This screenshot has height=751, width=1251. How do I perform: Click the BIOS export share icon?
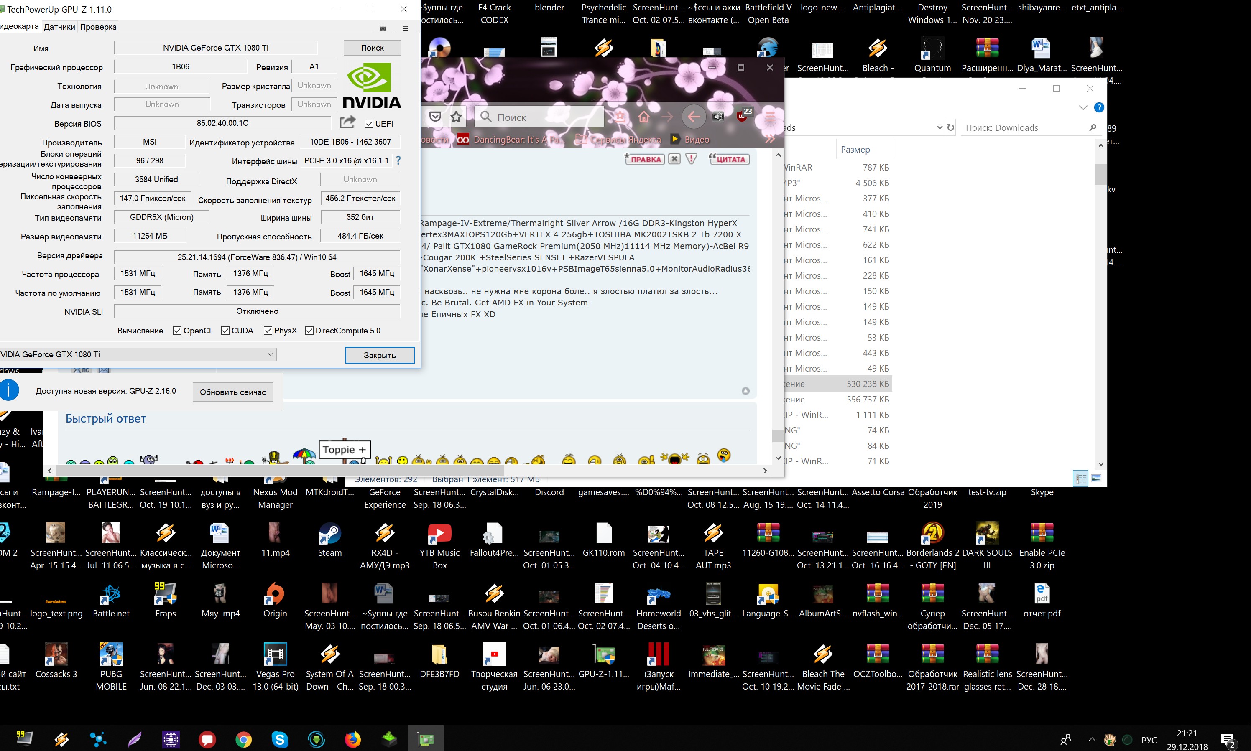pos(347,122)
